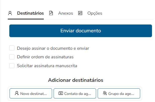Click the document icon beside Anexos

[x=51, y=13]
